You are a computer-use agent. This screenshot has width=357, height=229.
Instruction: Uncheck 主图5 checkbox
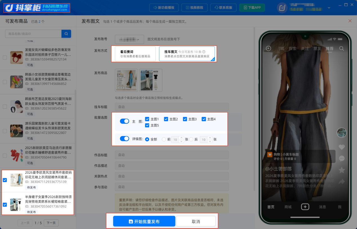tap(147, 125)
